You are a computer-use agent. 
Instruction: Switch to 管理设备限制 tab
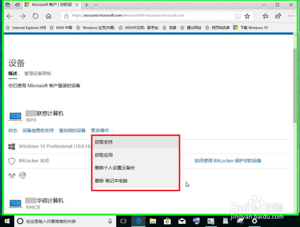coord(37,74)
